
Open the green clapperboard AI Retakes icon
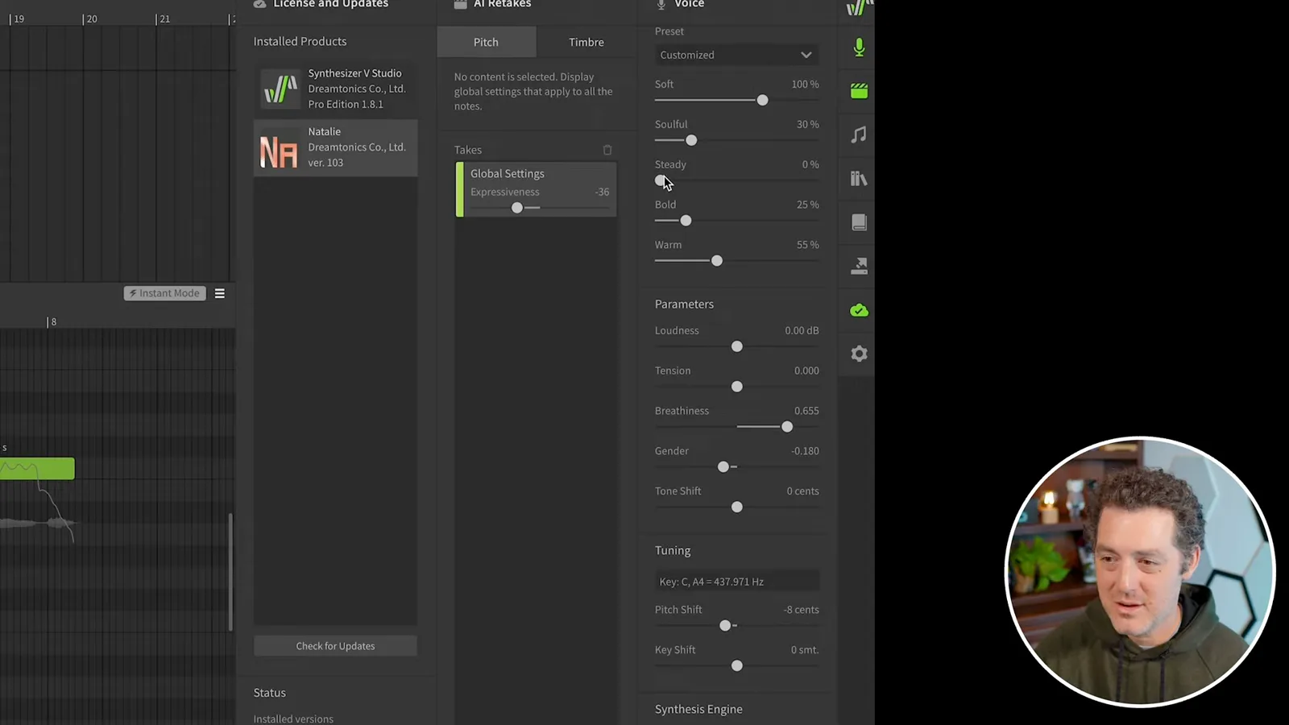point(859,91)
